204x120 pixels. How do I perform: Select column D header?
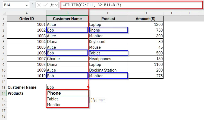click(146, 13)
